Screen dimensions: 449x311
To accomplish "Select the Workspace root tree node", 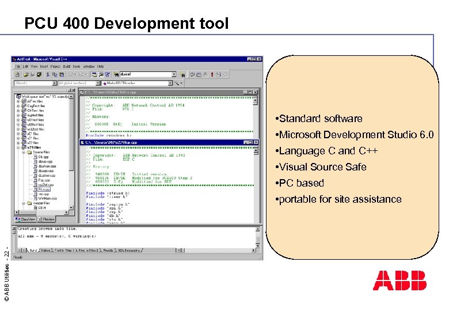I will pos(43,97).
